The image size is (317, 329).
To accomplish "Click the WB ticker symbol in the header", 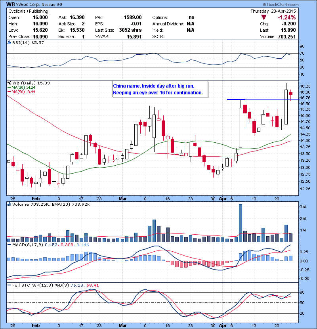I will 10,4.
